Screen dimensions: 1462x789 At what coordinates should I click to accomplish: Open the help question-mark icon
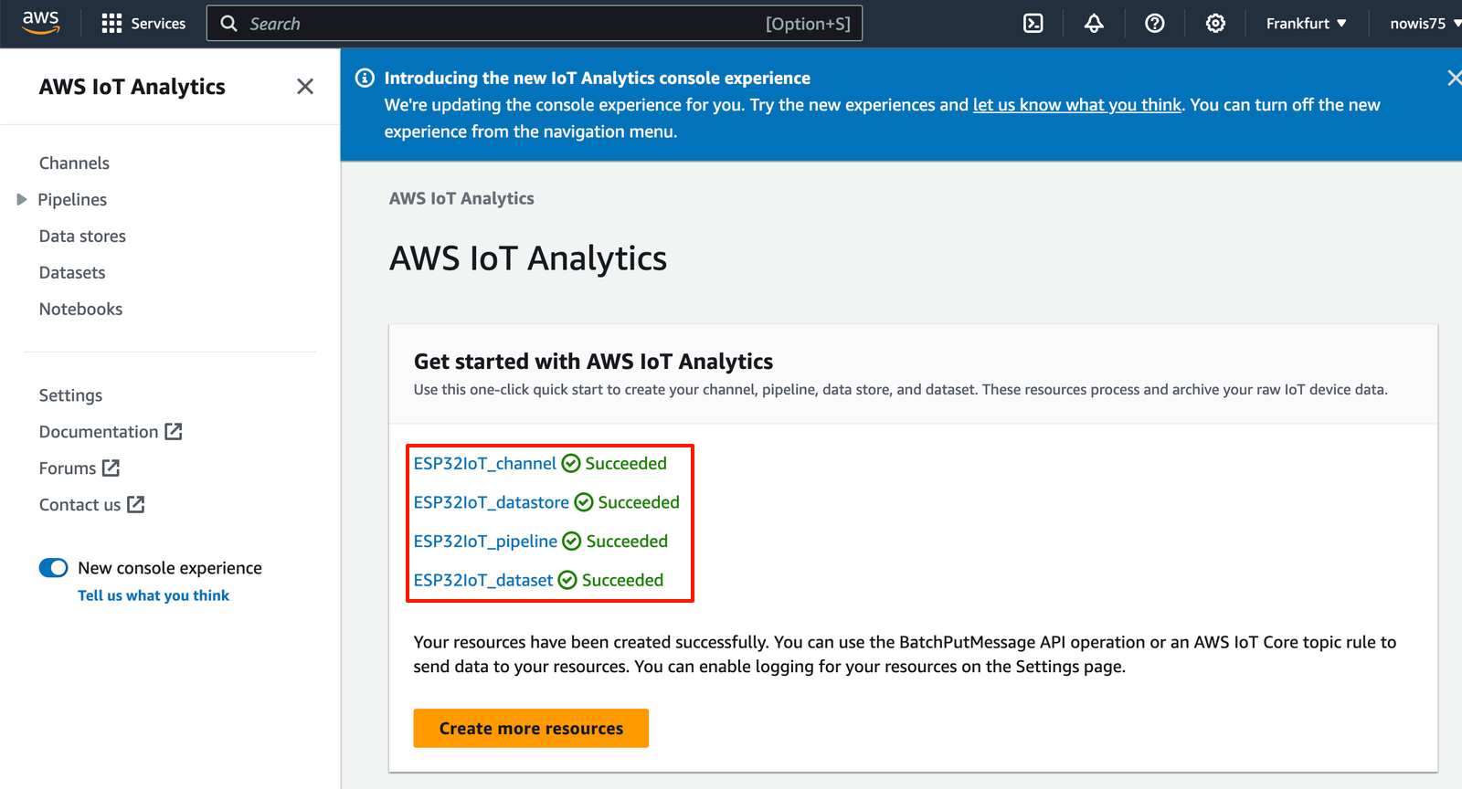[x=1155, y=24]
